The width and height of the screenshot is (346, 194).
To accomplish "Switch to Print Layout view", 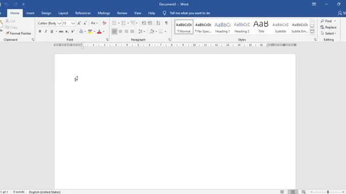I will 293,192.
